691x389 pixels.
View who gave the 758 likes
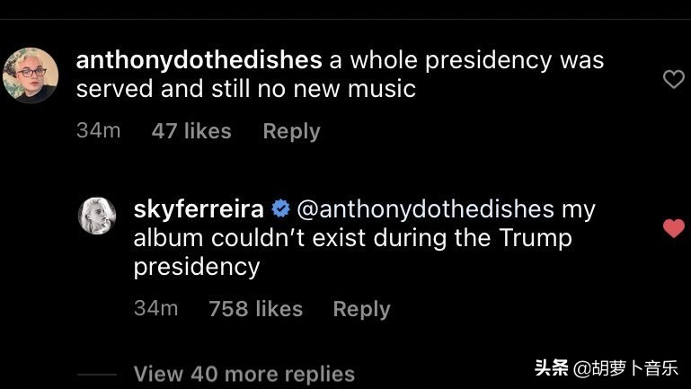(255, 309)
